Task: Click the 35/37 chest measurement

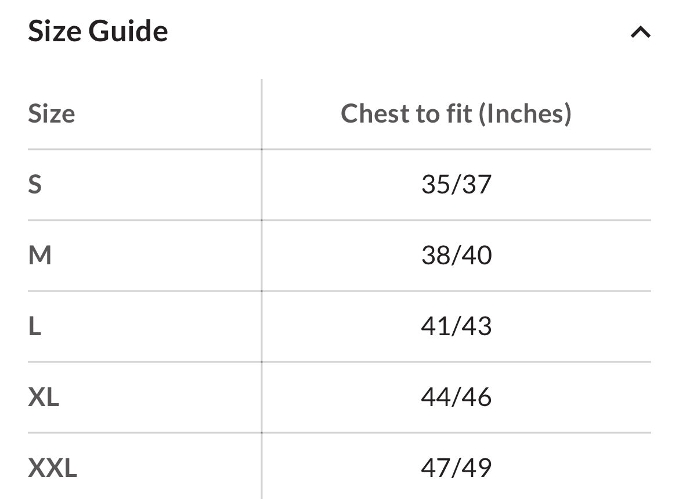Action: pos(456,184)
